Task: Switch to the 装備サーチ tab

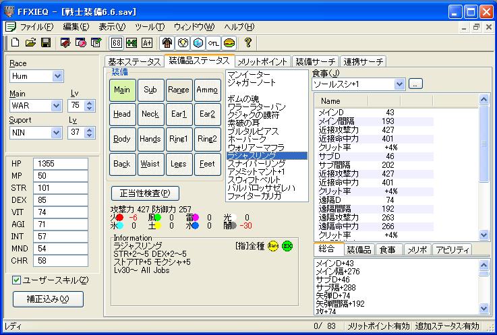Action: [x=315, y=62]
